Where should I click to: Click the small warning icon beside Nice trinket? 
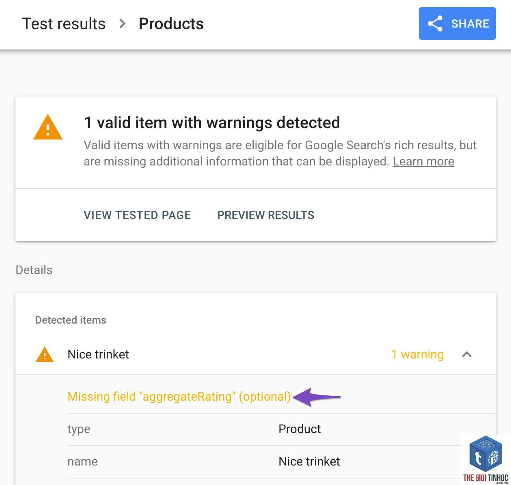45,354
